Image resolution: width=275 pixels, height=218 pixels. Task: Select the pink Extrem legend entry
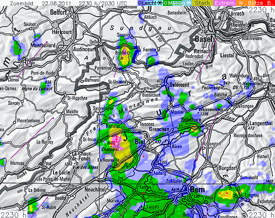pos(224,3)
